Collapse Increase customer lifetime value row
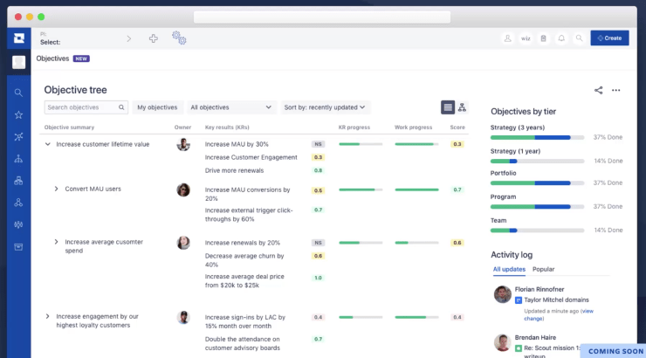The width and height of the screenshot is (646, 358). (48, 144)
